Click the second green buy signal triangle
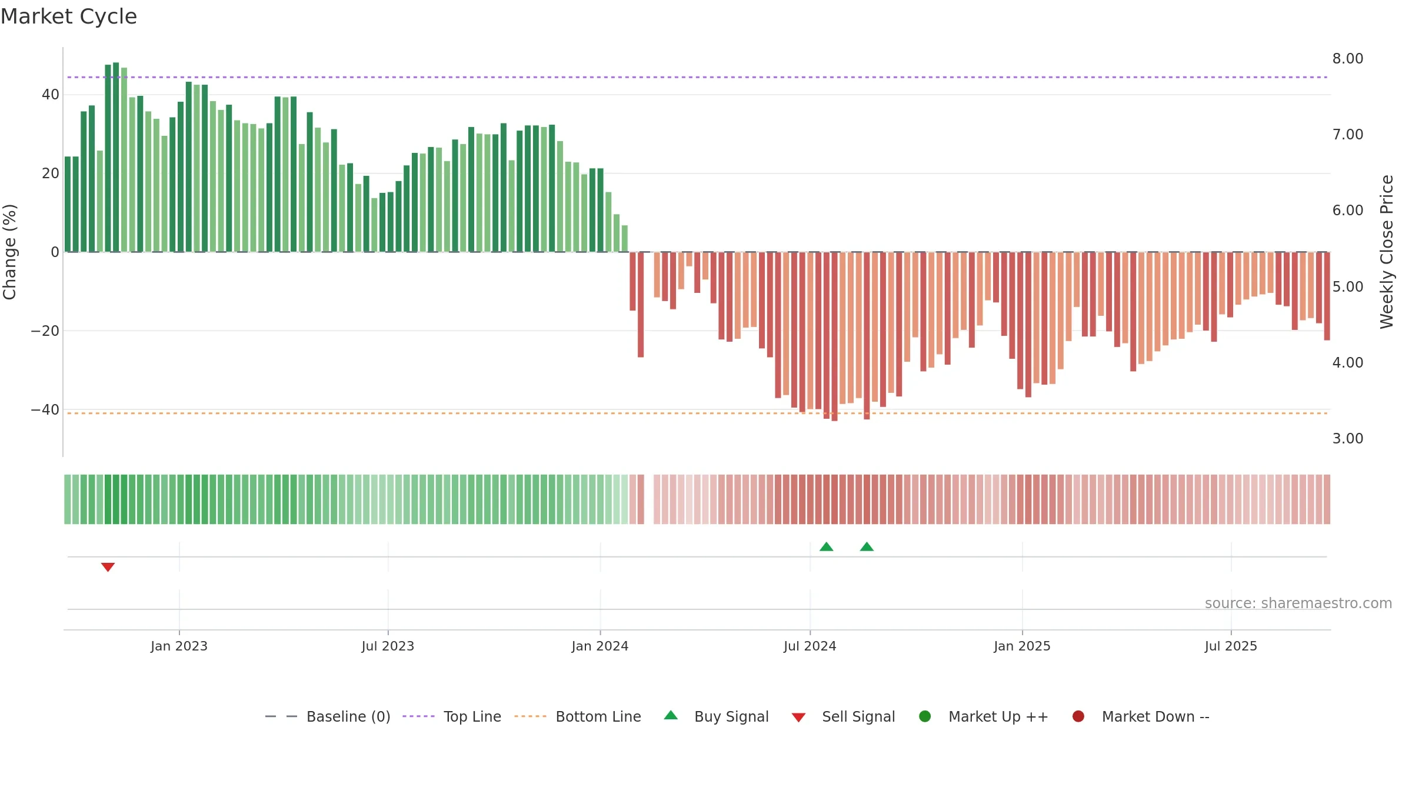The image size is (1412, 794). pos(867,546)
